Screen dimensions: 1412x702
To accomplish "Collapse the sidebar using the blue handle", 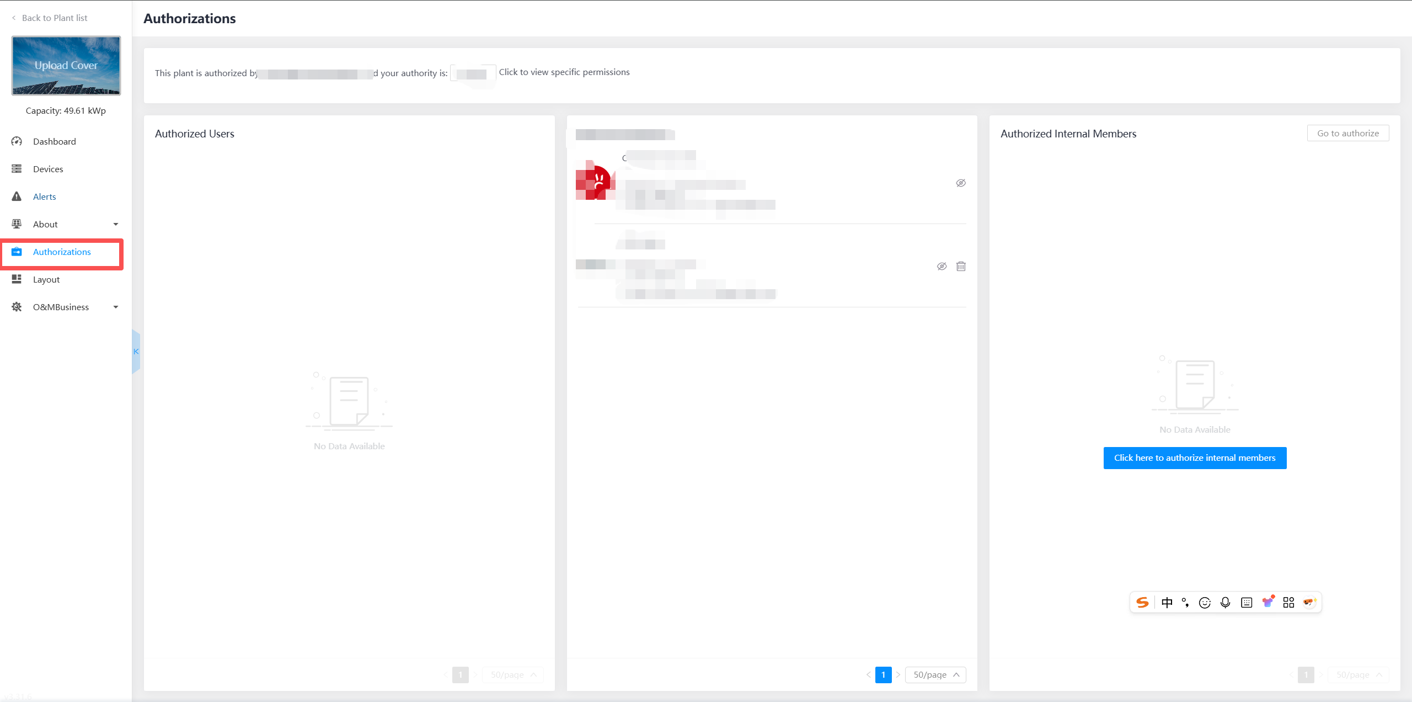I will click(x=136, y=352).
